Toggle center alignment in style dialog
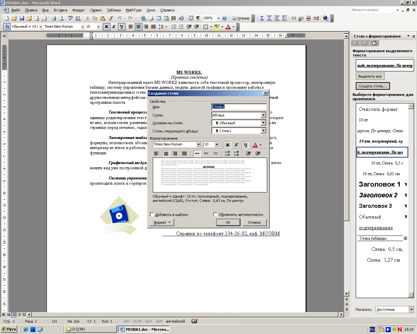 click(x=166, y=153)
